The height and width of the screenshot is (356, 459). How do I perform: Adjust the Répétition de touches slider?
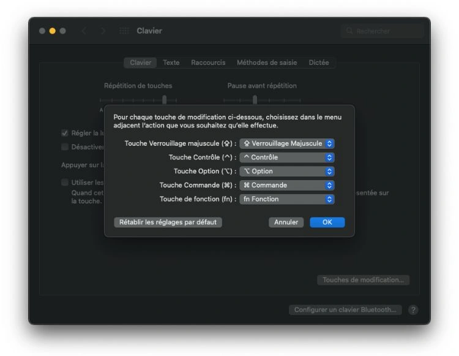tap(138, 100)
